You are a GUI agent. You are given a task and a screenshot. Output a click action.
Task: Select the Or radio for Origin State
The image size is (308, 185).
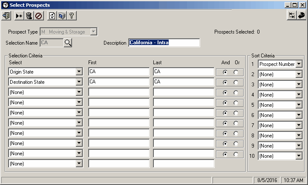[236, 72]
